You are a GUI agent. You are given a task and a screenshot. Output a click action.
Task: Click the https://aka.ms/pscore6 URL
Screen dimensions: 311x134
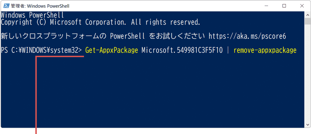click(x=247, y=36)
